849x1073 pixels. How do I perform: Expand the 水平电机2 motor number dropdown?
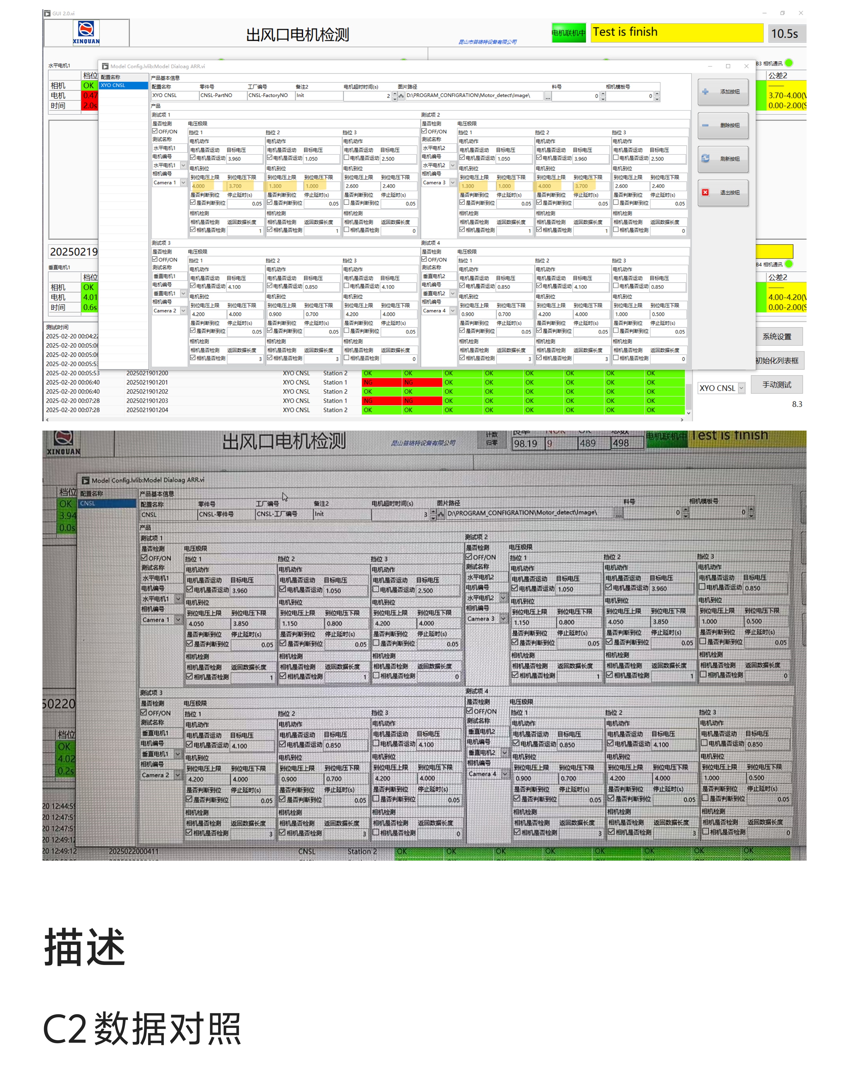click(452, 166)
